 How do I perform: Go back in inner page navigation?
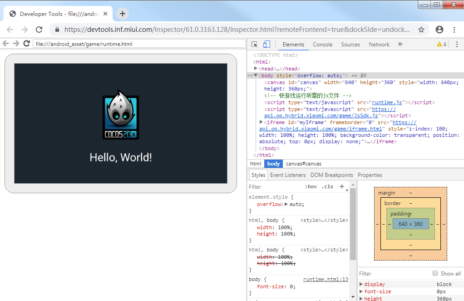5,44
